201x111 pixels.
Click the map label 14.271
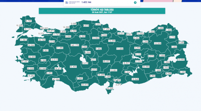tap(58, 68)
